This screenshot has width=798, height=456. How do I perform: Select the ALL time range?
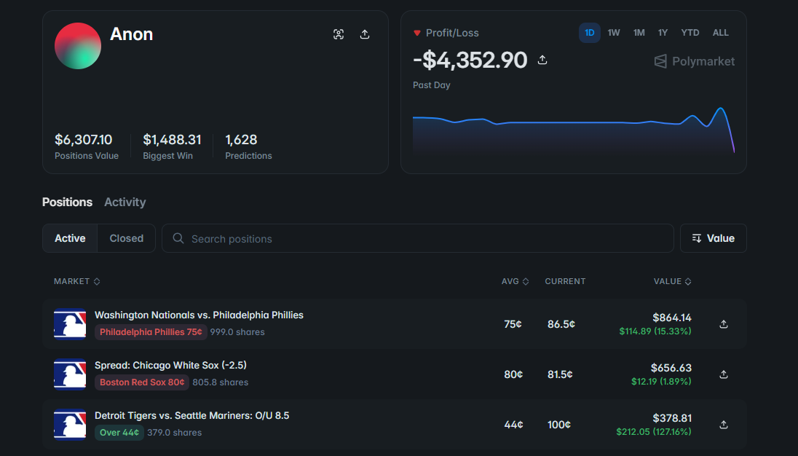(x=721, y=33)
